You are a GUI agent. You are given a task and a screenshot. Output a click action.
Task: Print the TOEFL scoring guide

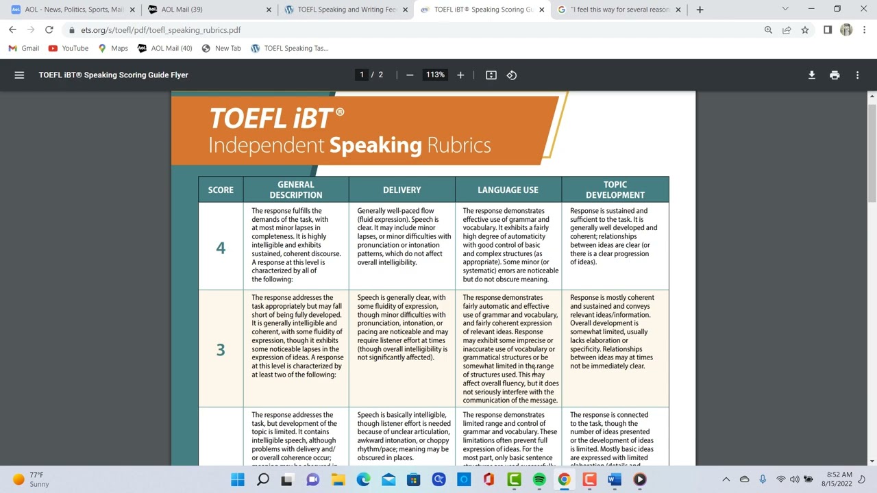835,75
